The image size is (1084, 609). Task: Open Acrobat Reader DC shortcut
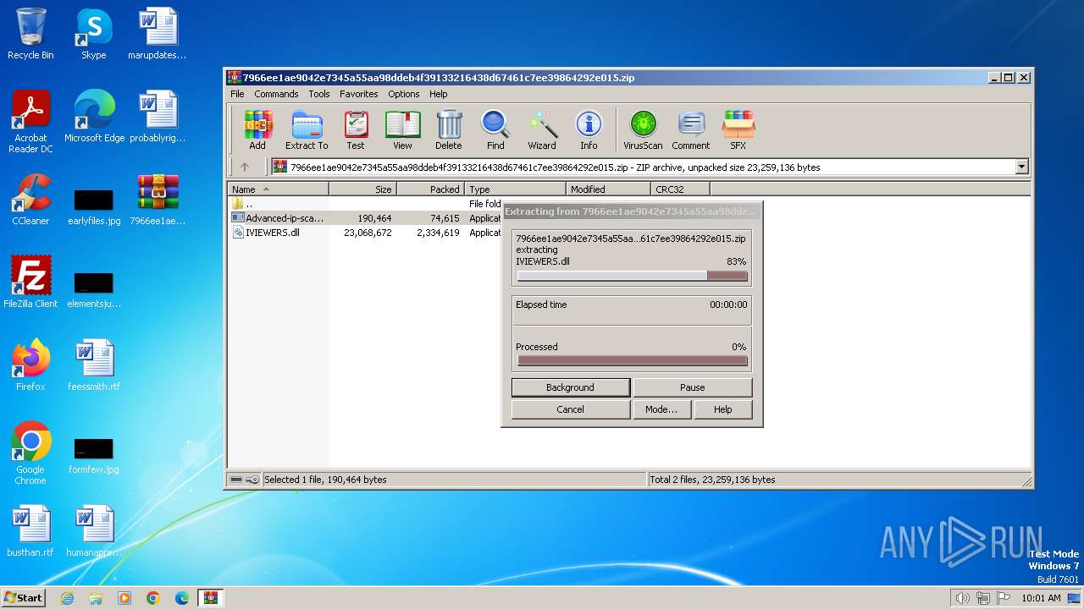[x=30, y=122]
